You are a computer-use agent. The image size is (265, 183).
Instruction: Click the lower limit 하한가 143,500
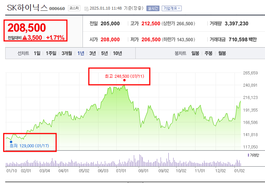tap(178, 39)
